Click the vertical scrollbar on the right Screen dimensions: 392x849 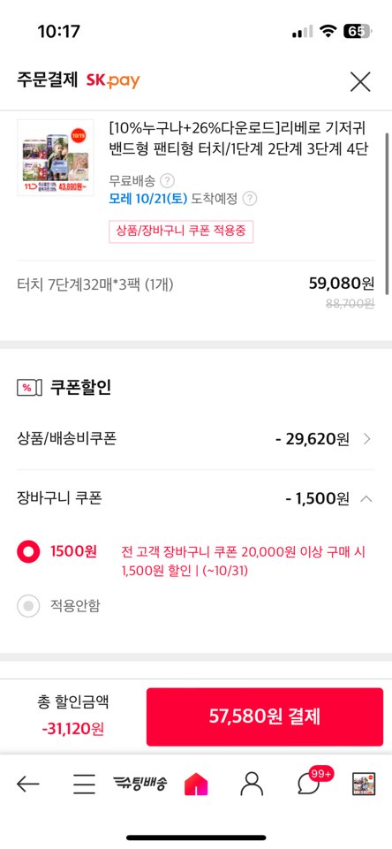388,213
